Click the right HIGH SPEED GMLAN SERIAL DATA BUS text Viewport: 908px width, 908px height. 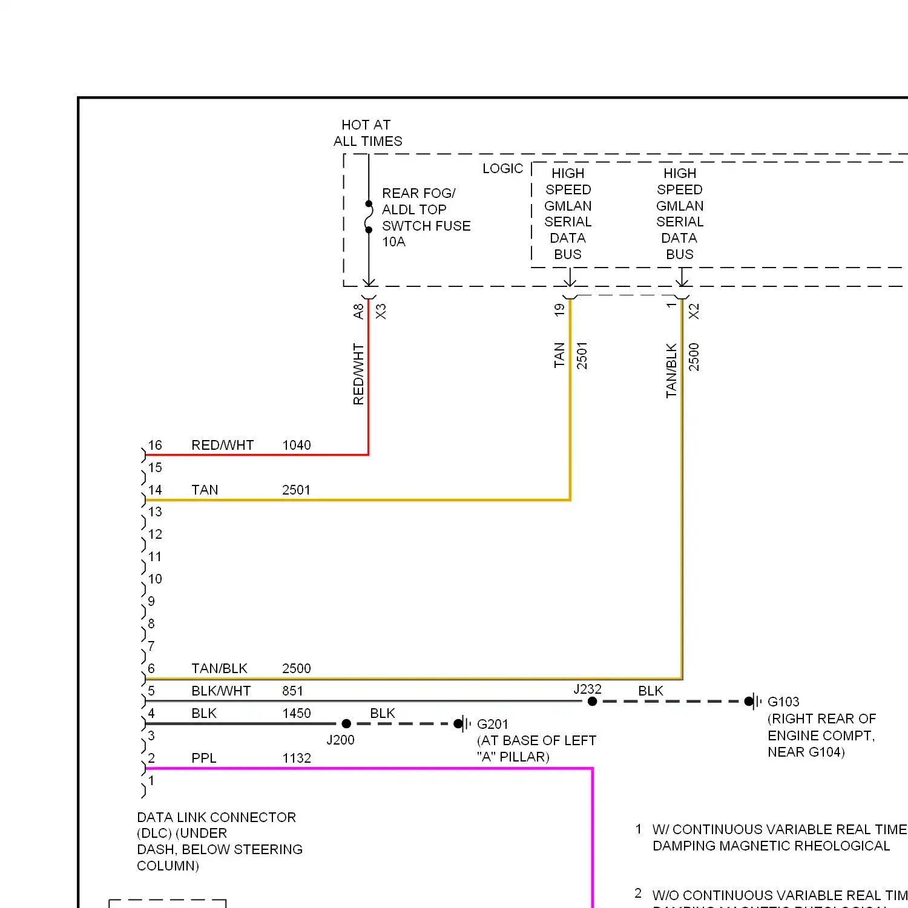(x=680, y=214)
